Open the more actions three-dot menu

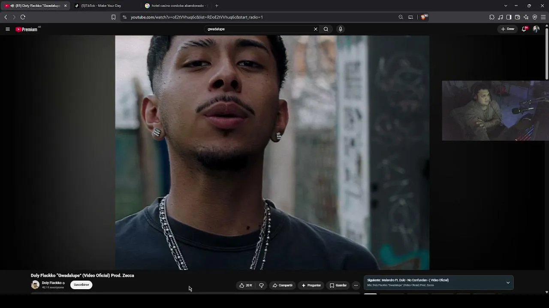pyautogui.click(x=356, y=285)
